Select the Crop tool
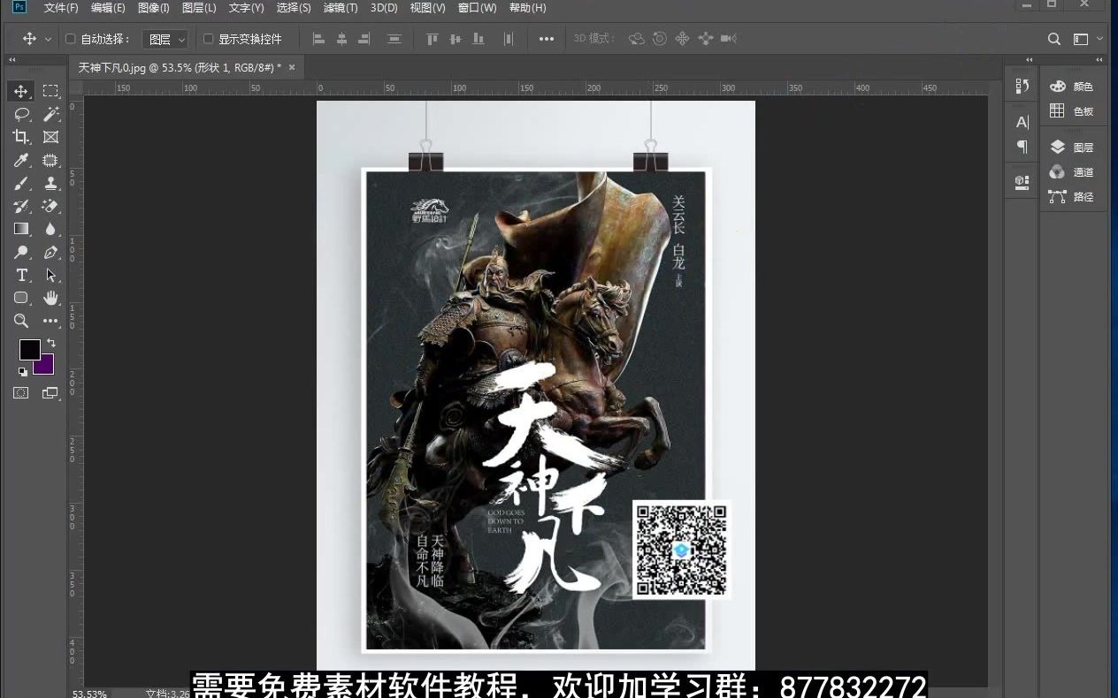This screenshot has width=1118, height=698. point(22,136)
